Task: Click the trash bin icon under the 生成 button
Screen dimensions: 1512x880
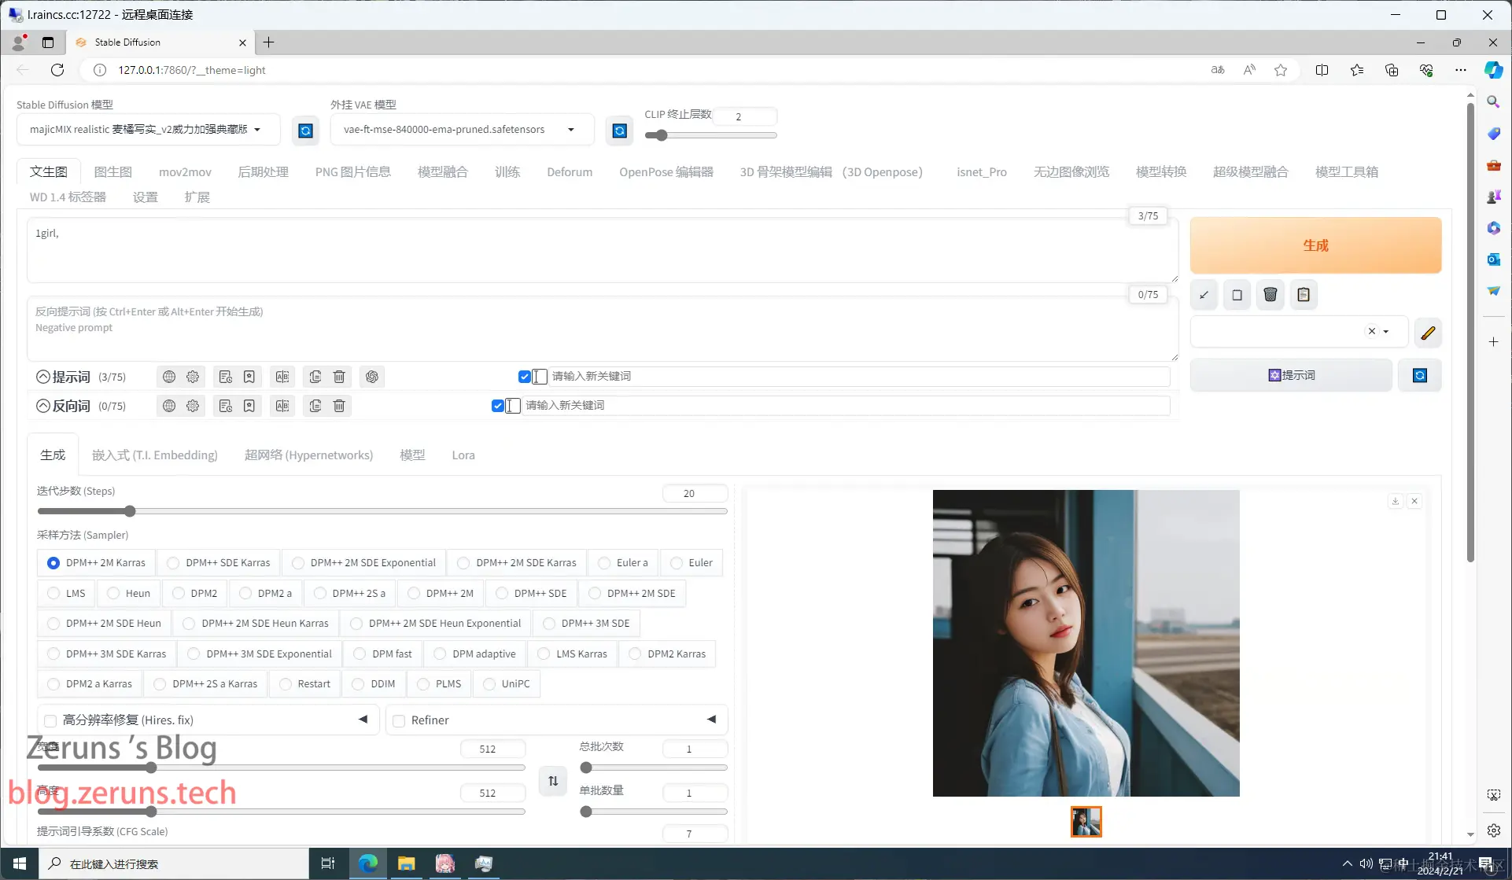Action: pos(1270,295)
